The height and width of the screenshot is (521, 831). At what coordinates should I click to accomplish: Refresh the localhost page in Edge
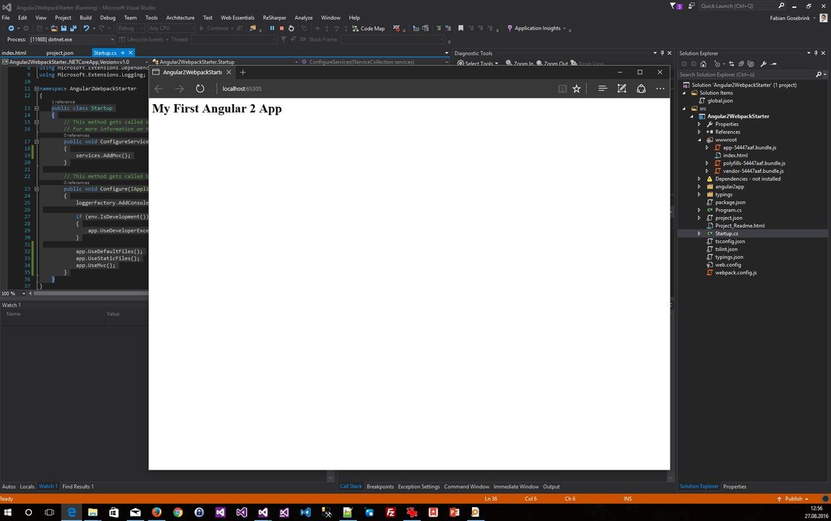(200, 88)
